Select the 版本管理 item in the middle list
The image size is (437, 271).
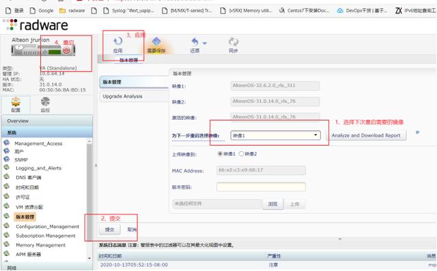pos(134,82)
